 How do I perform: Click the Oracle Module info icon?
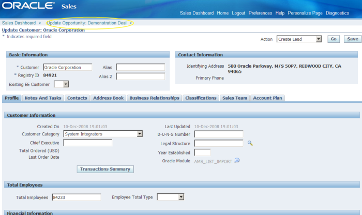(x=237, y=161)
